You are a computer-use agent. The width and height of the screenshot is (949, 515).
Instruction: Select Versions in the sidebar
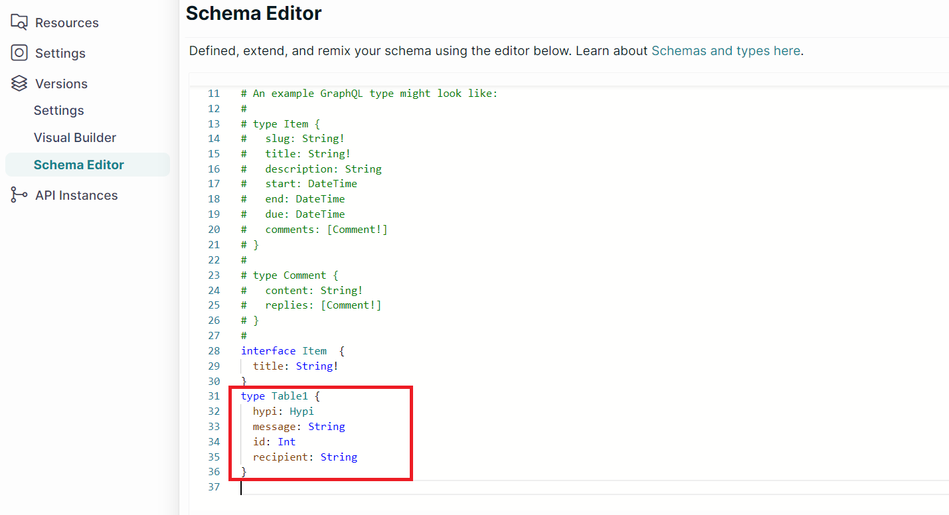tap(61, 84)
